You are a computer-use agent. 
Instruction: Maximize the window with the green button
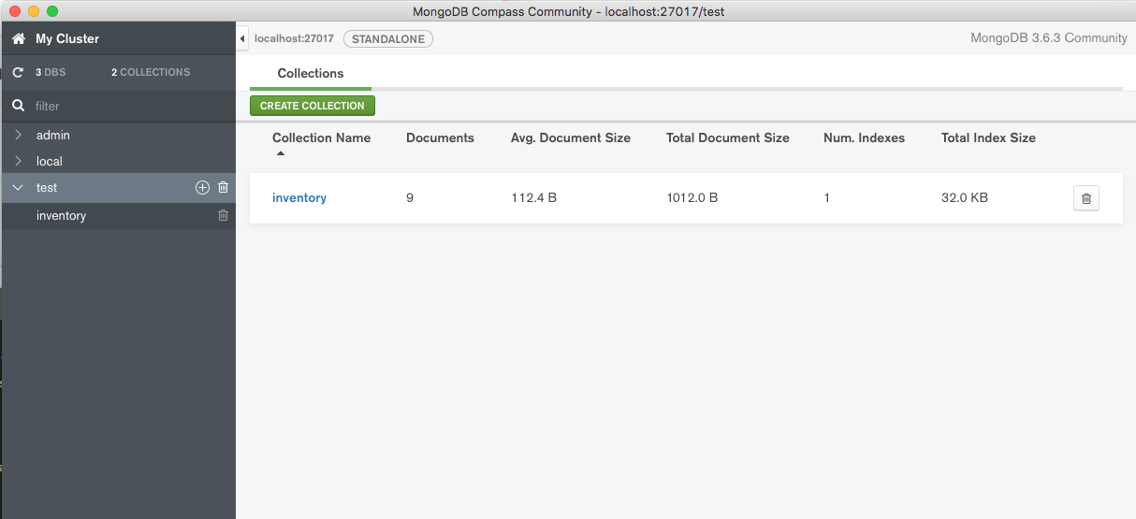(52, 11)
